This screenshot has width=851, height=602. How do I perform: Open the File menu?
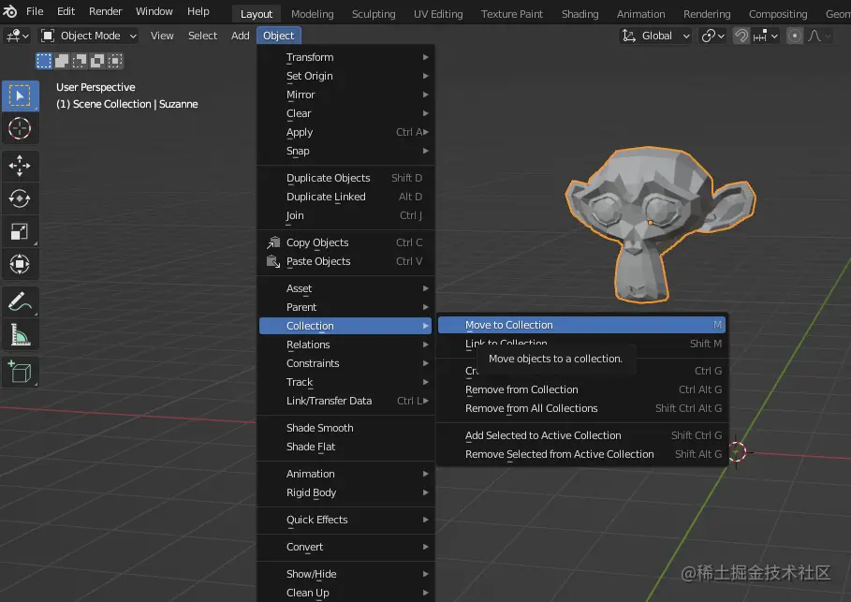(x=35, y=11)
